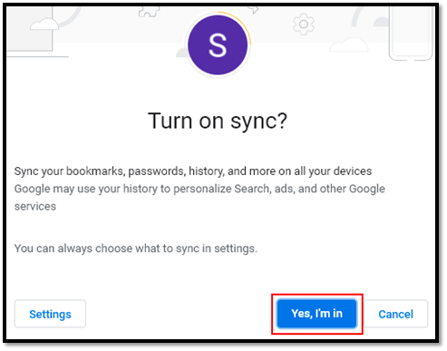Click the gray cloud behind the avatar
Image resolution: width=447 pixels, height=351 pixels.
pyautogui.click(x=182, y=53)
